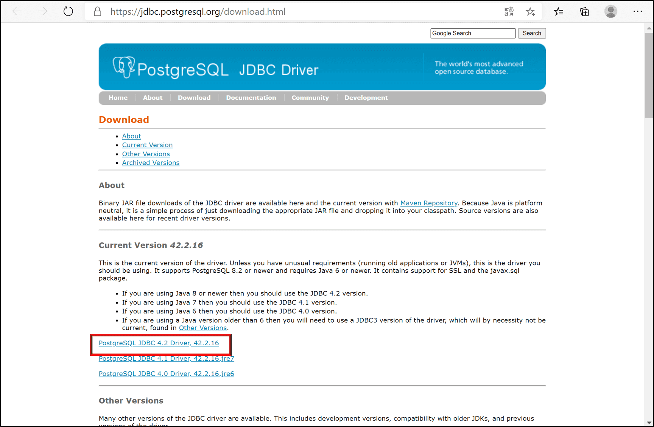Screen dimensions: 654x427
Task: Click the vertical scrollbar thumb
Action: (x=649, y=75)
